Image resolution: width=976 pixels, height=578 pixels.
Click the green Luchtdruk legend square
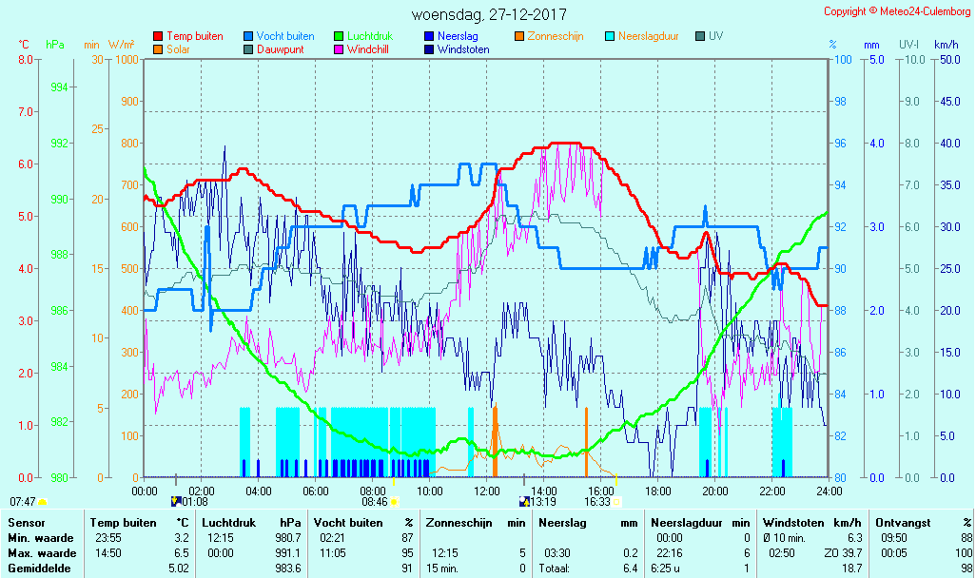tap(339, 37)
